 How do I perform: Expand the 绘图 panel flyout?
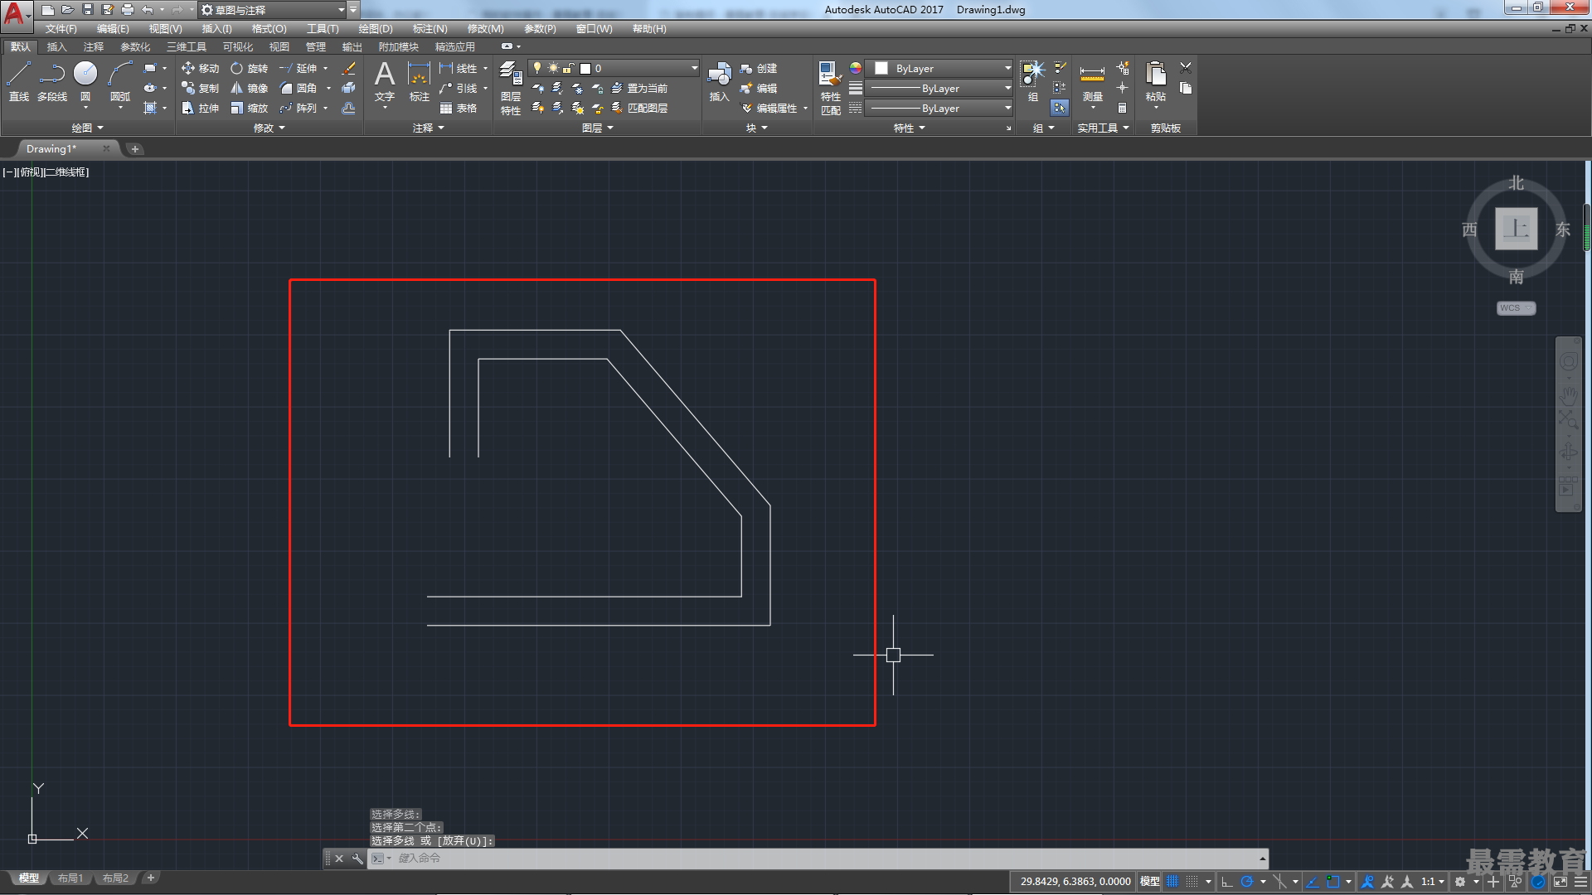[x=88, y=128]
